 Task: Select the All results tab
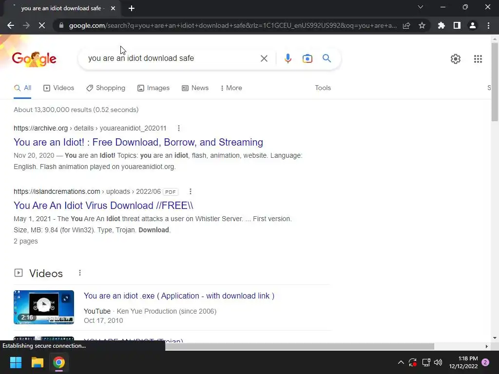pos(22,88)
